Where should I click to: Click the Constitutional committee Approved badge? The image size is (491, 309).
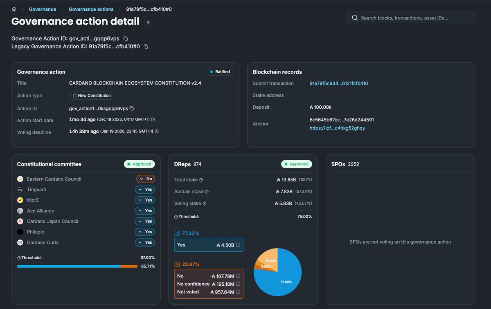tap(140, 164)
